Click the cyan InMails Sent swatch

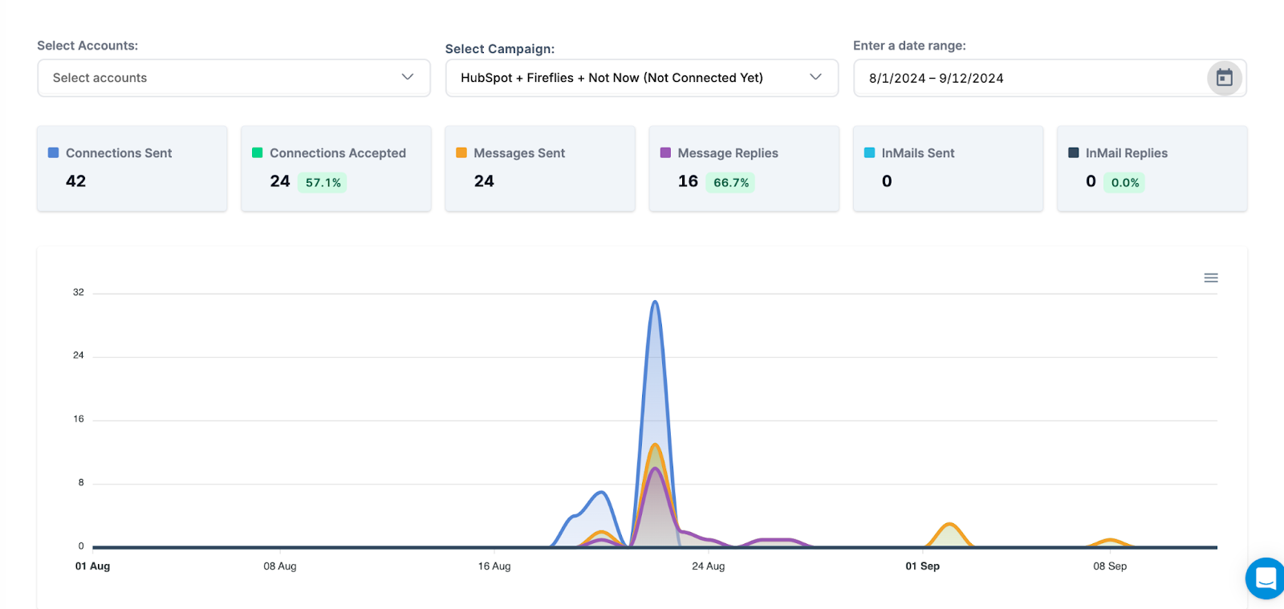(869, 152)
